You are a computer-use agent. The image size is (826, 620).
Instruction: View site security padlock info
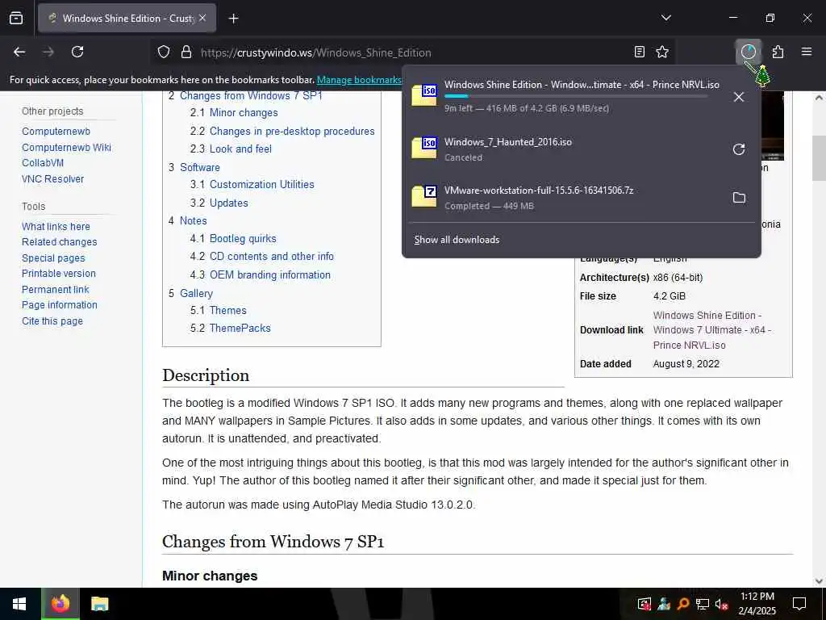pos(186,52)
